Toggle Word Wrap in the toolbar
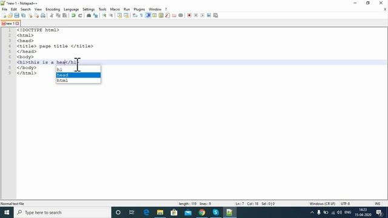 (135, 15)
